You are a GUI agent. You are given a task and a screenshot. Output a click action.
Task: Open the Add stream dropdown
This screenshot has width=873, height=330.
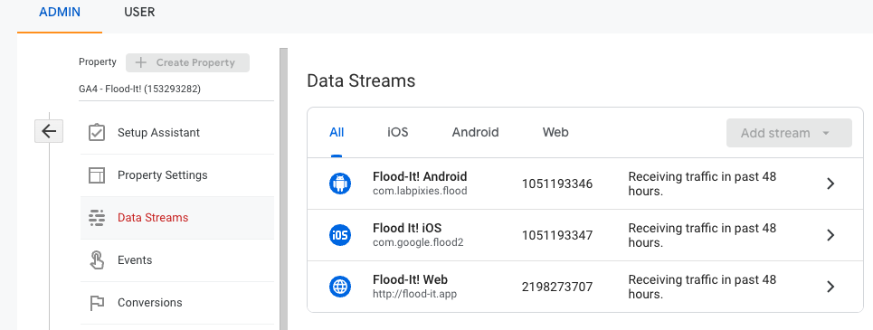789,133
